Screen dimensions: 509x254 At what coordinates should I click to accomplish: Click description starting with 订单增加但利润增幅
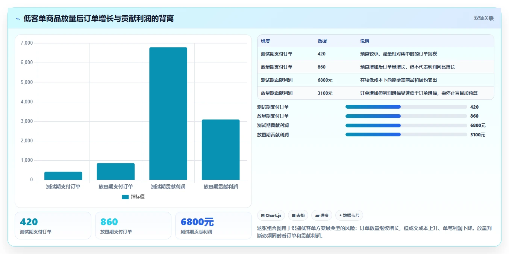[x=419, y=93]
